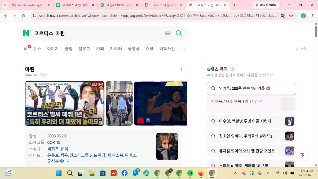The height and width of the screenshot is (179, 318).
Task: Click the info icon next to 숏텐츠 뮤직
Action: (x=232, y=69)
